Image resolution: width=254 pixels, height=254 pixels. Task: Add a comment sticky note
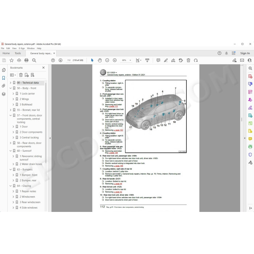[x=158, y=60]
